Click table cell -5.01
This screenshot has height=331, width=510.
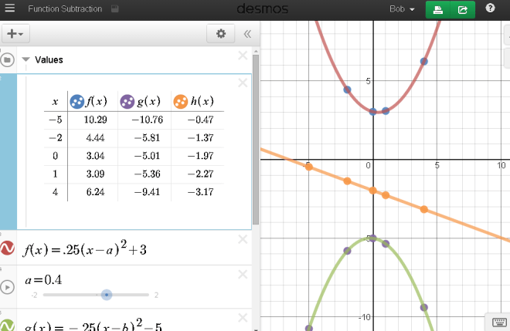[147, 156]
